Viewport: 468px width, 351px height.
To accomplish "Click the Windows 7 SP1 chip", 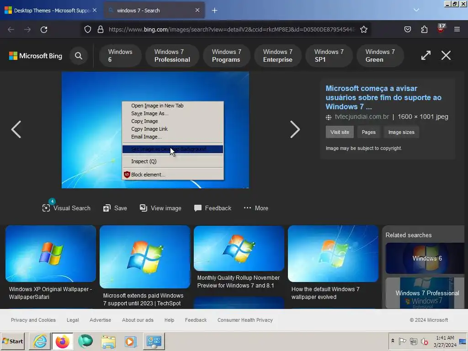I will tap(329, 56).
